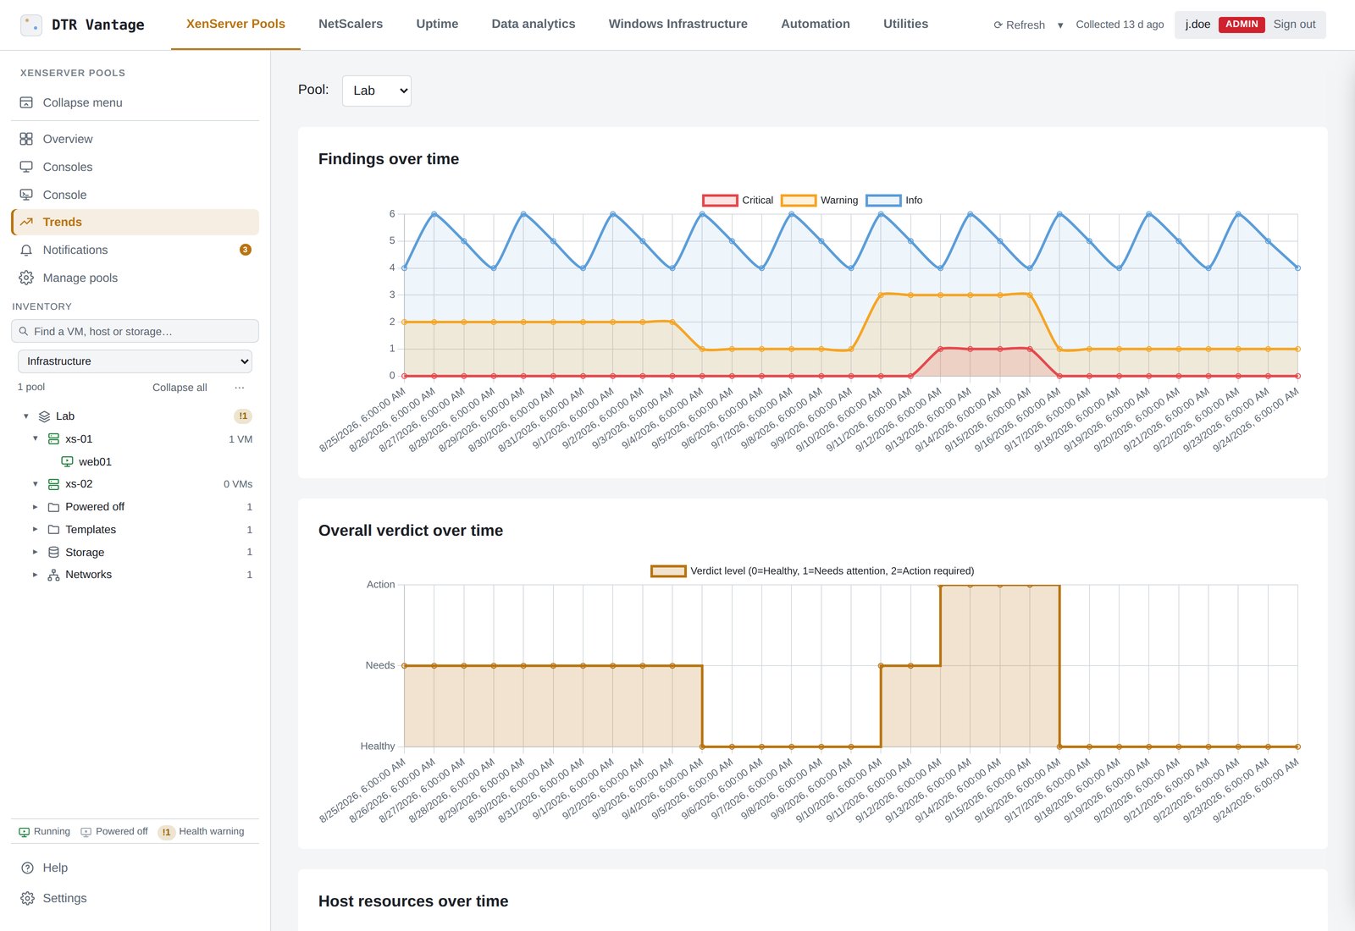Open the Windows Infrastructure tab
The height and width of the screenshot is (931, 1355).
click(x=678, y=25)
